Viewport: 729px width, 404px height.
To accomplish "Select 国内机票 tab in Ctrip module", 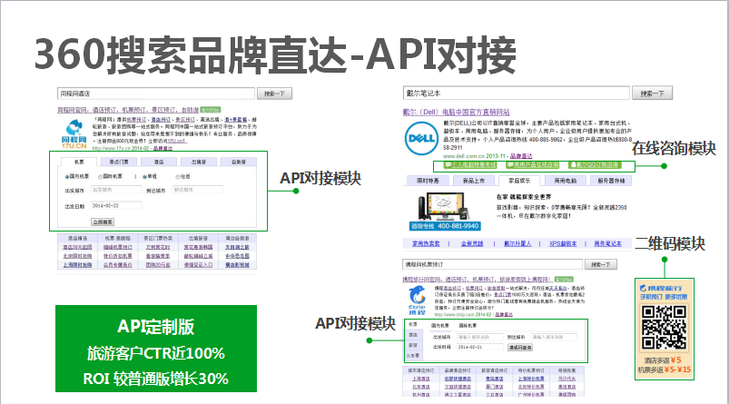I will 439,325.
